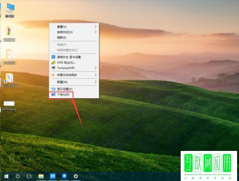Open File Explorer from the taskbar
This screenshot has width=239, height=181.
point(41,176)
